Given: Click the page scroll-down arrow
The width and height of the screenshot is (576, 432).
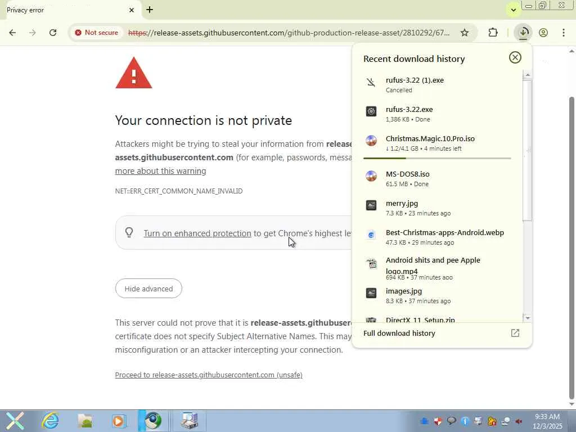Looking at the screenshot, I should coord(571,404).
